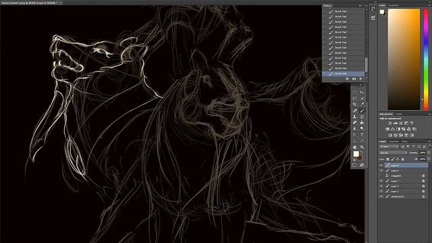Open the layer Opacity dropdown
Image resolution: width=432 pixels, height=243 pixels.
(429, 153)
